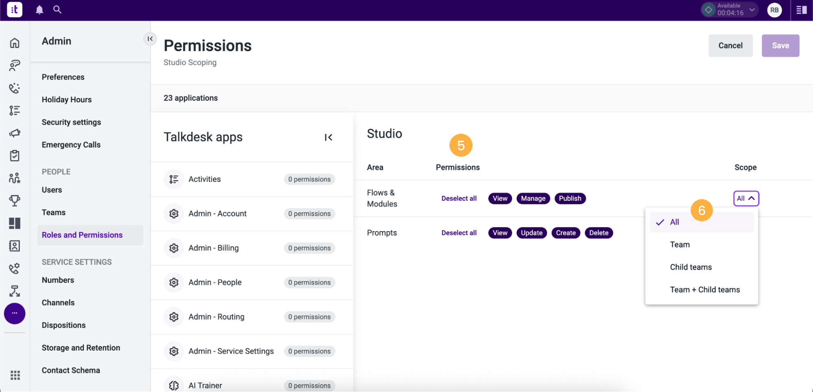Image resolution: width=813 pixels, height=392 pixels.
Task: Open Storage and Retention setting
Action: (81, 348)
